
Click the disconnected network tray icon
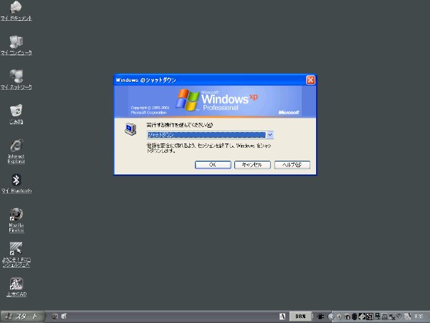point(392,317)
